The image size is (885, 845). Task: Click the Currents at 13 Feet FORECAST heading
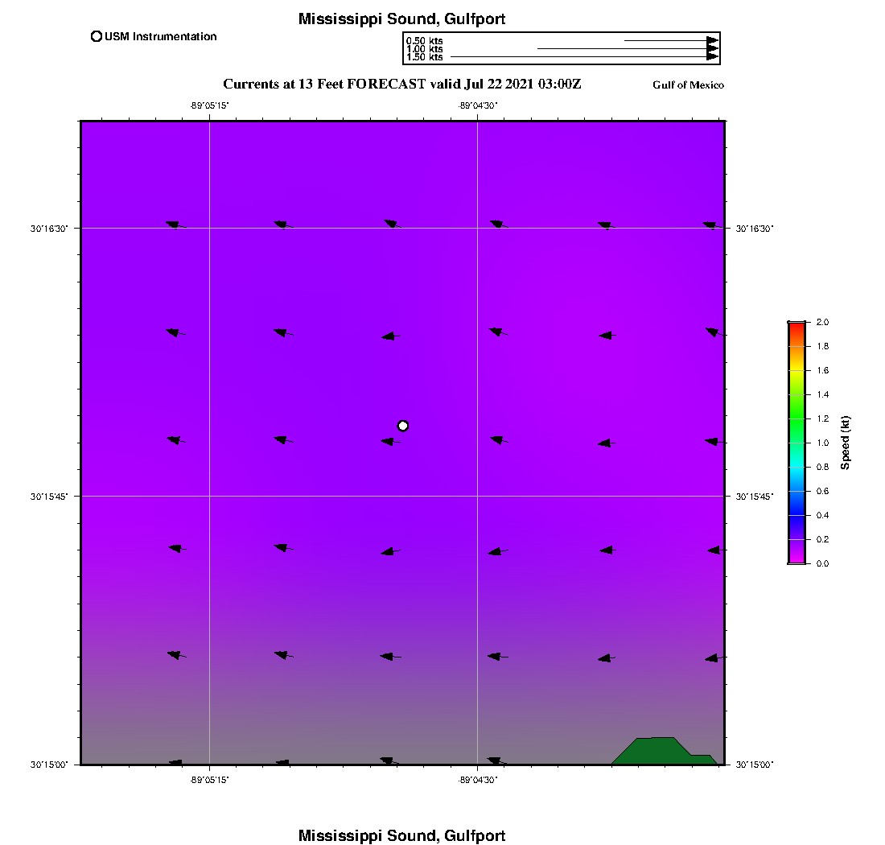click(401, 84)
